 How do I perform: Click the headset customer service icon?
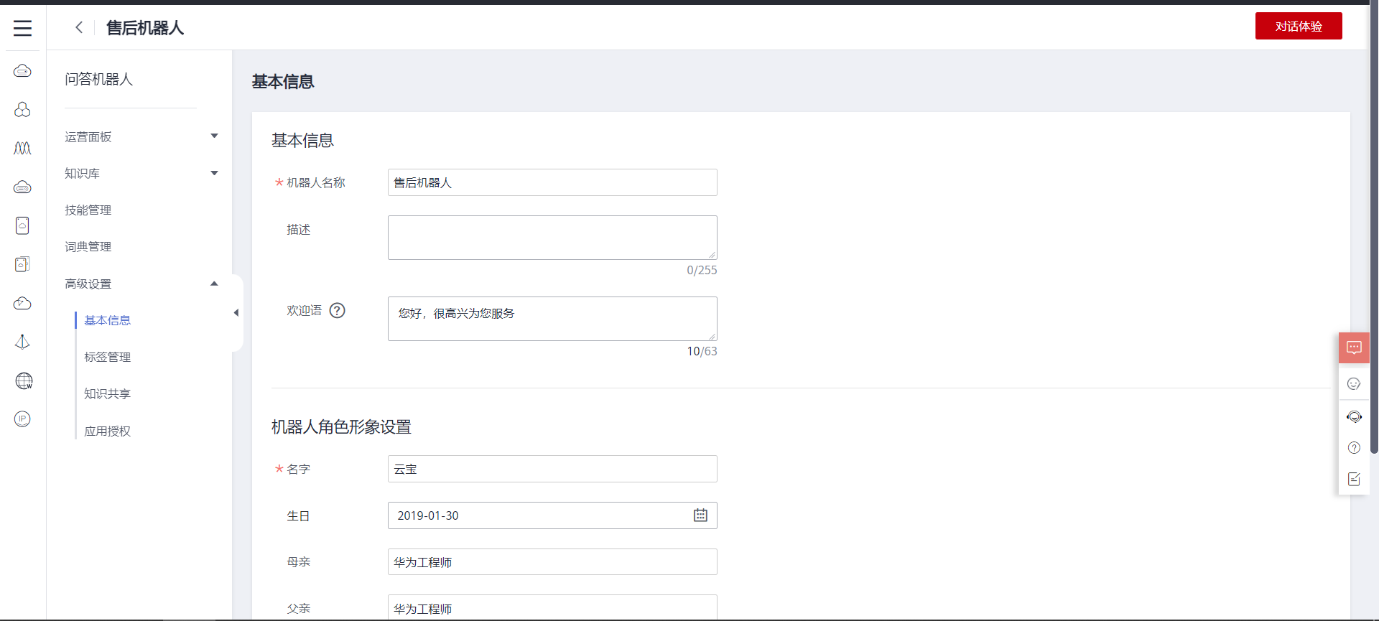coord(1354,416)
